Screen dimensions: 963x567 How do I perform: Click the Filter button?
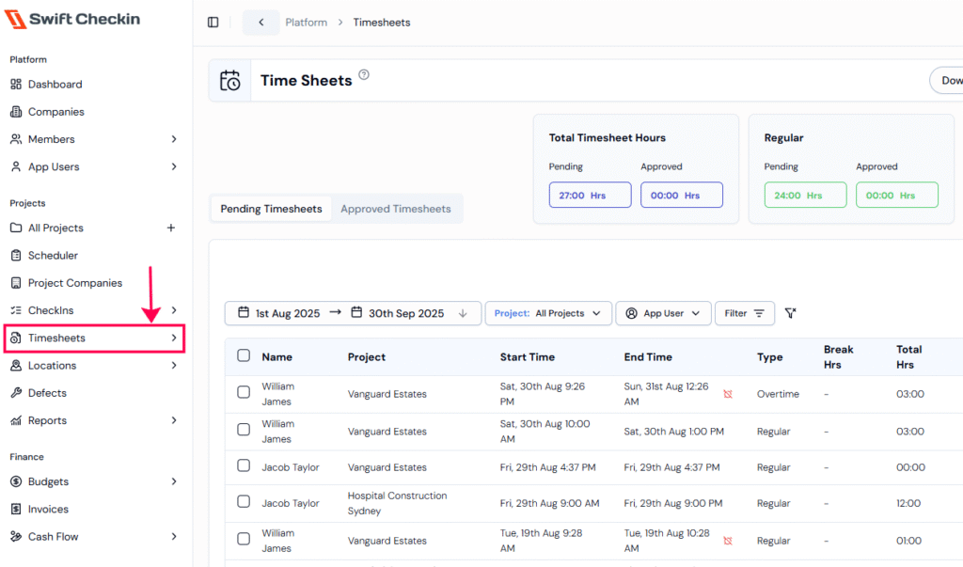[x=744, y=313]
